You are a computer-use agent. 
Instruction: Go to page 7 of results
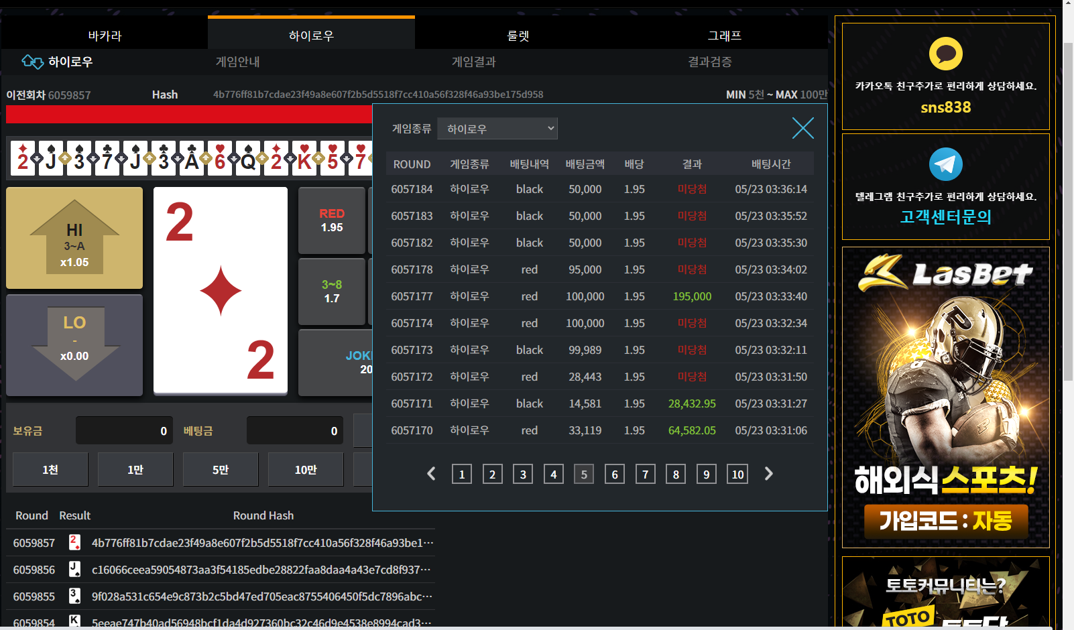point(645,475)
